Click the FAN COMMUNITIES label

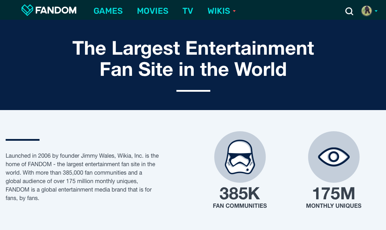[x=240, y=206]
